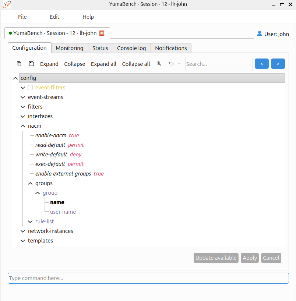296x301 pixels.
Task: Open the undo history dropdown arrow
Action: point(179,64)
